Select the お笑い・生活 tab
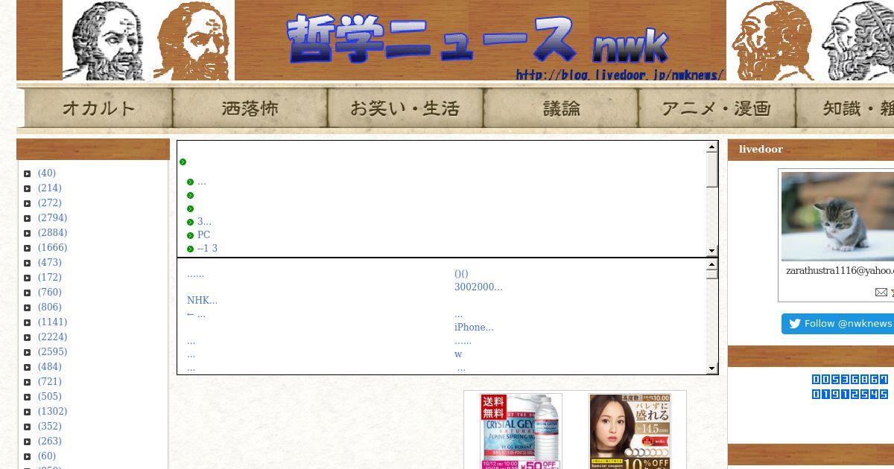Viewport: 894px width, 469px height. pos(405,109)
